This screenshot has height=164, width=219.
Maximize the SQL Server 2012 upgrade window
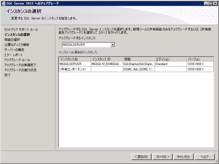(x=210, y=4)
